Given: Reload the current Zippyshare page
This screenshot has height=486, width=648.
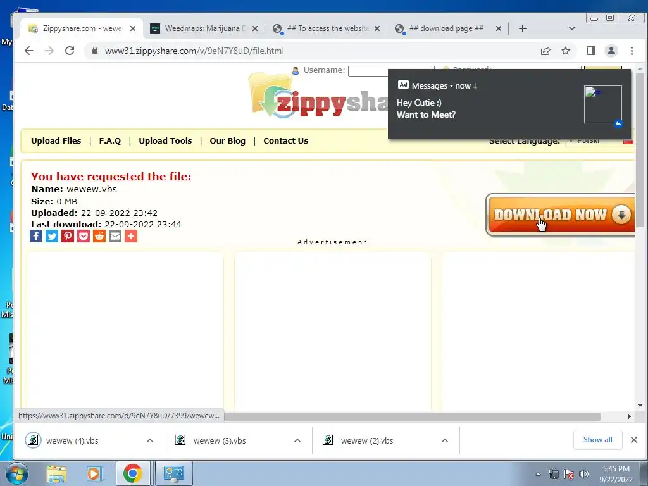Looking at the screenshot, I should (x=70, y=51).
